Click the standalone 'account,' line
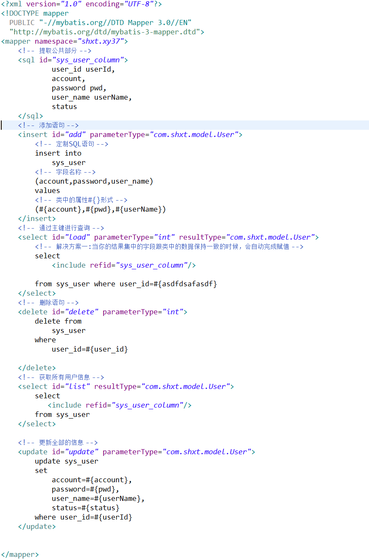The height and width of the screenshot is (559, 369). (69, 79)
